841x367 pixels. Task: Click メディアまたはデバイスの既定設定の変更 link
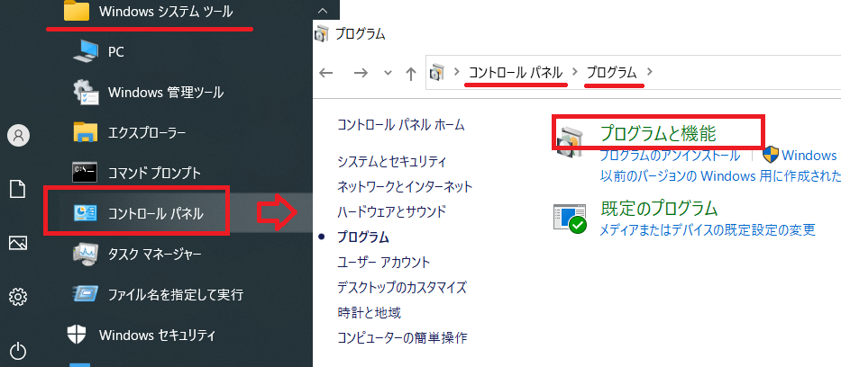tap(708, 230)
